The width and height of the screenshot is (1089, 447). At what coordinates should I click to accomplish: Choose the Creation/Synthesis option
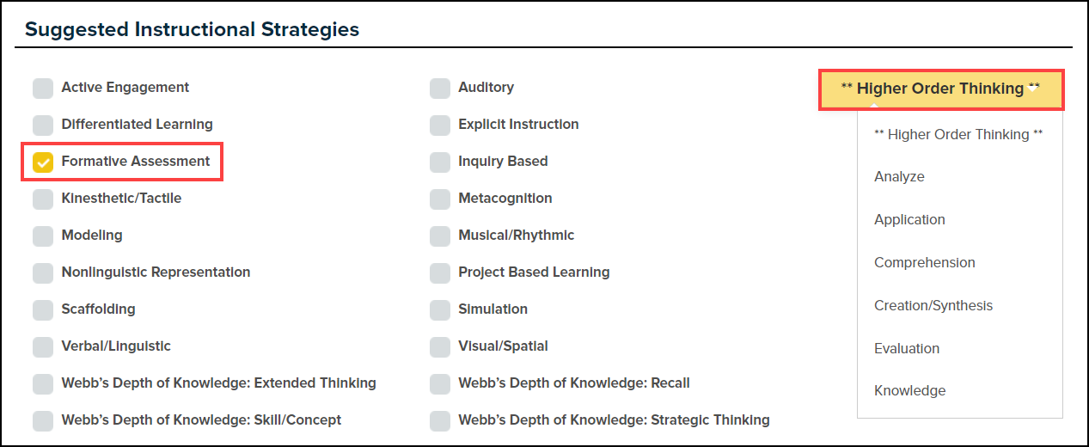point(933,306)
